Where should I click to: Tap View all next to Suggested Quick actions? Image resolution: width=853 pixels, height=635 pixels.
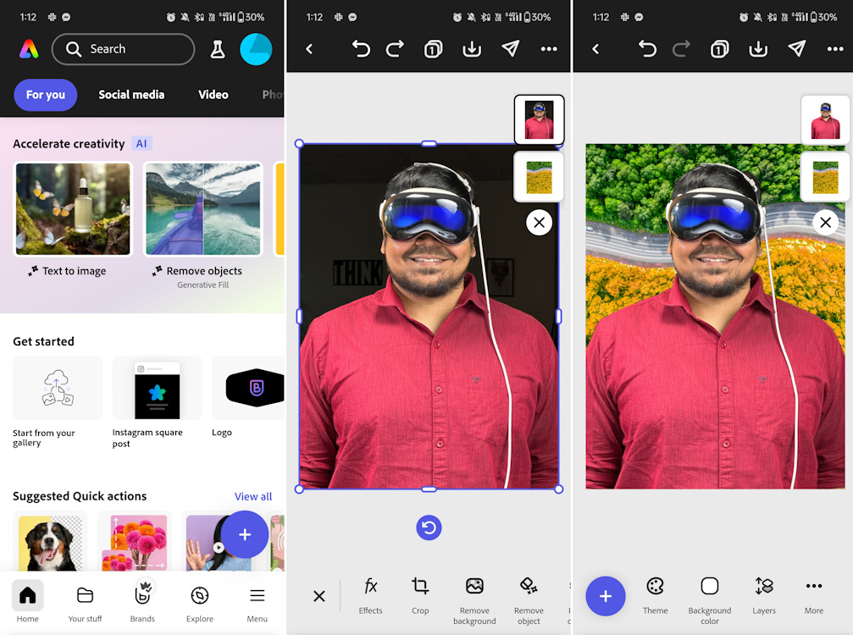[253, 496]
